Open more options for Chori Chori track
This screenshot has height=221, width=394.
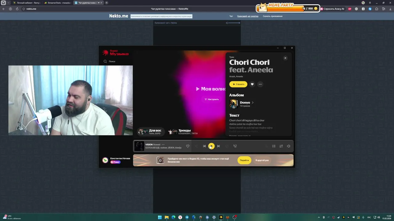point(260,84)
